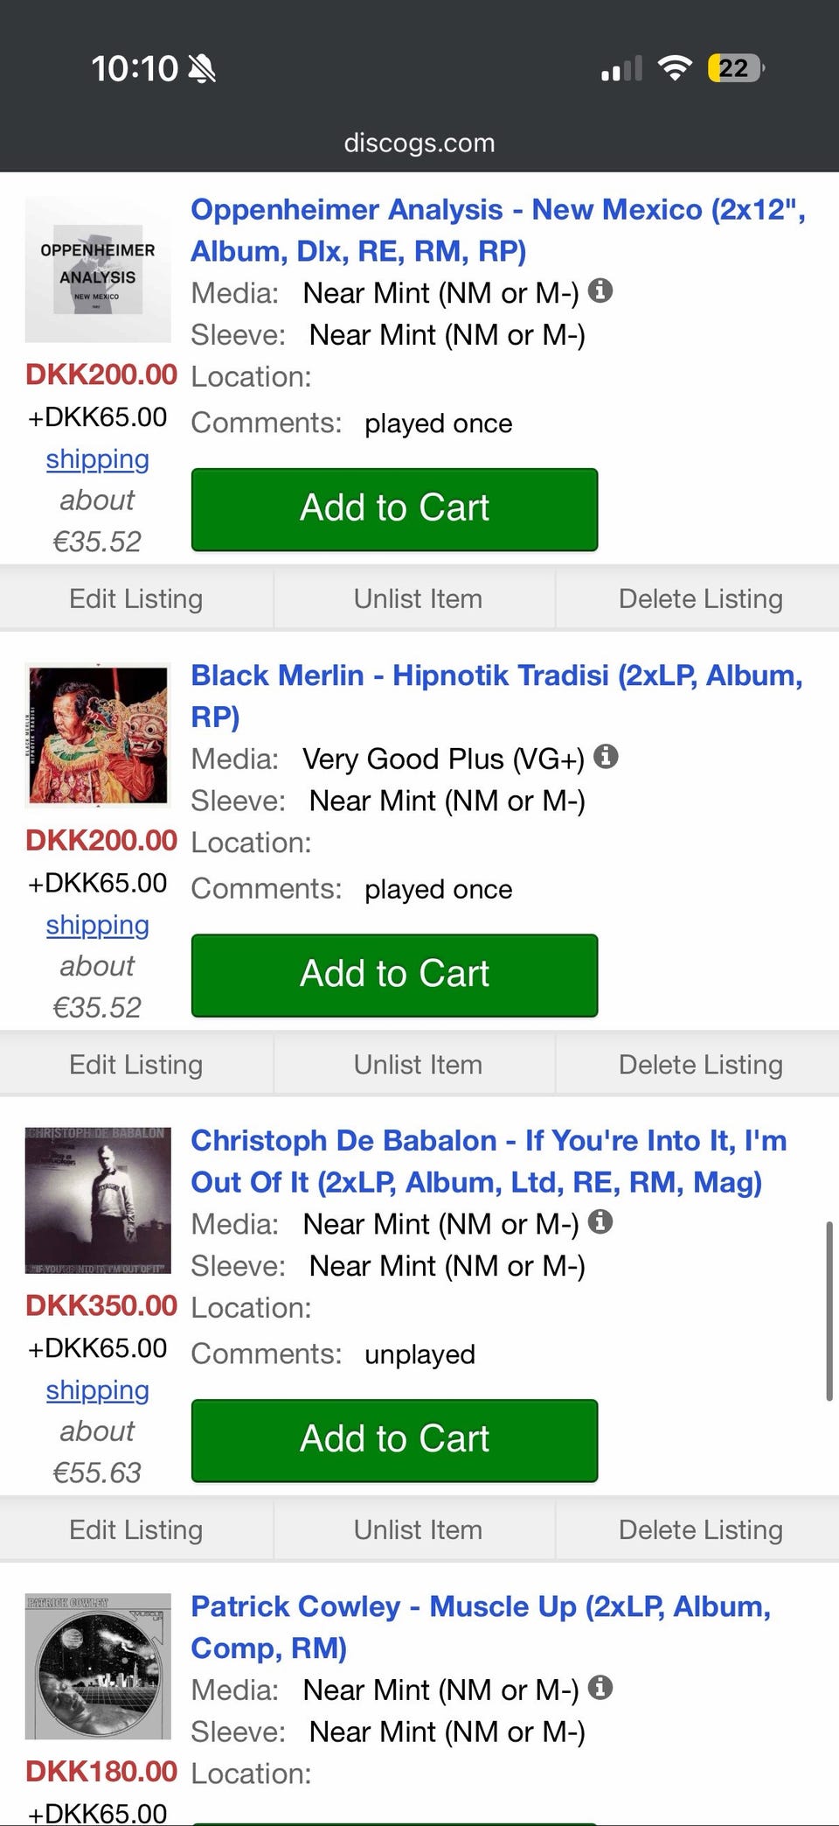Image resolution: width=839 pixels, height=1826 pixels.
Task: Edit Listing for Oppenheimer Analysis
Action: 136,598
